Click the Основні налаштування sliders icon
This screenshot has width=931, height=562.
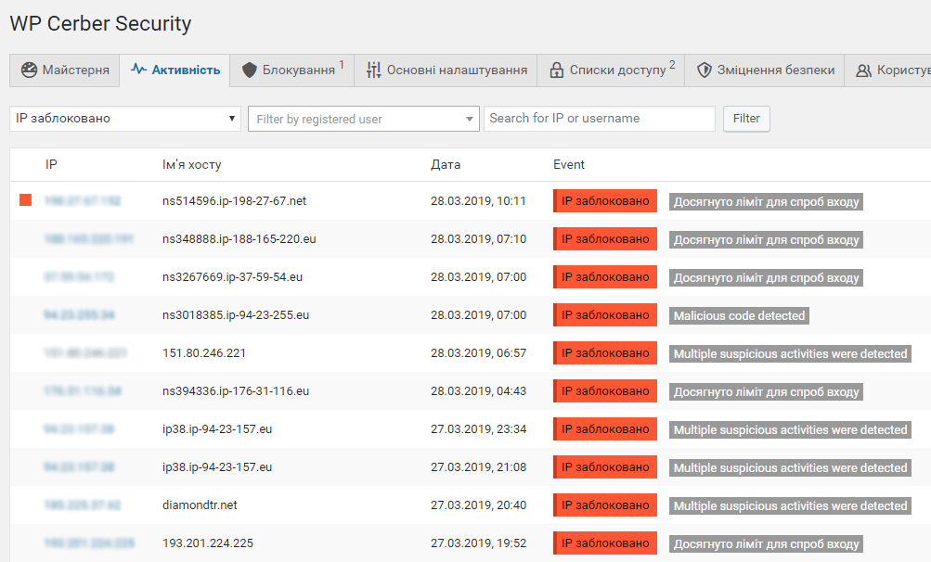coord(373,70)
